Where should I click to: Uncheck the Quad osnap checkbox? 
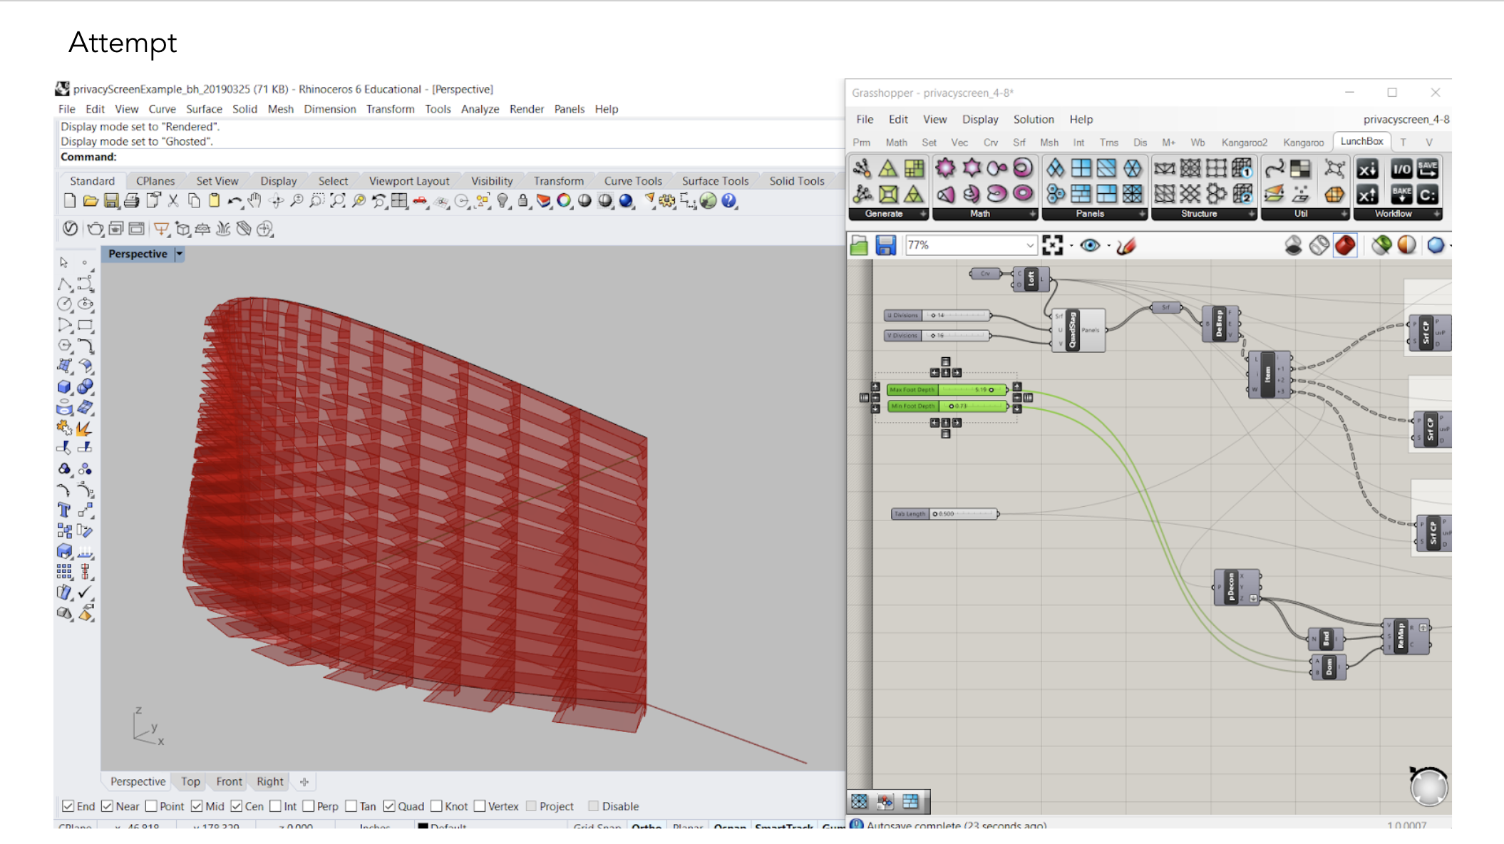coord(389,806)
